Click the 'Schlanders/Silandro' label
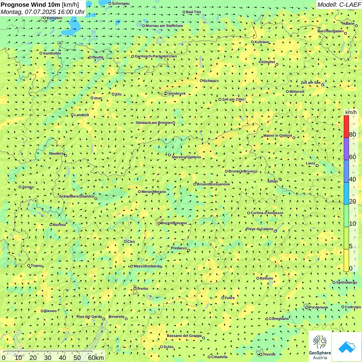The height and width of the screenshot is (362, 362). [x=77, y=196]
